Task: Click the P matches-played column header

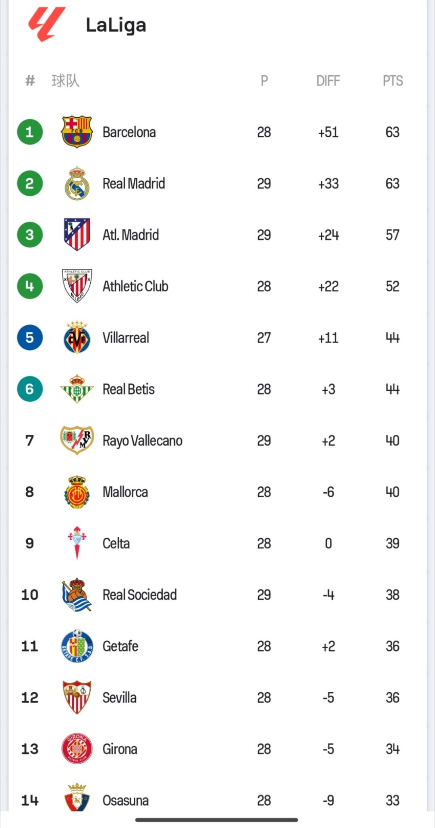Action: click(264, 81)
